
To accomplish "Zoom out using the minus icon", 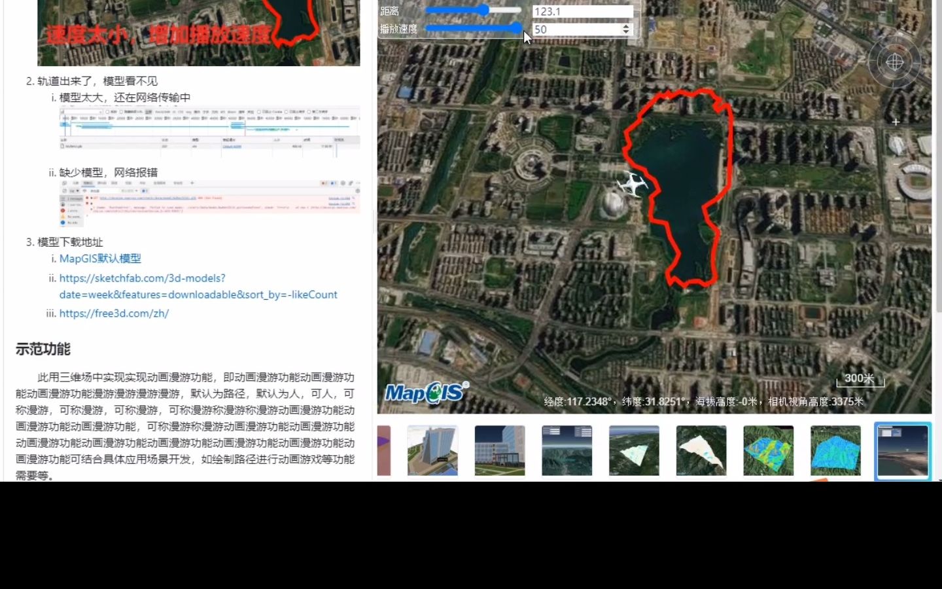I will point(895,163).
